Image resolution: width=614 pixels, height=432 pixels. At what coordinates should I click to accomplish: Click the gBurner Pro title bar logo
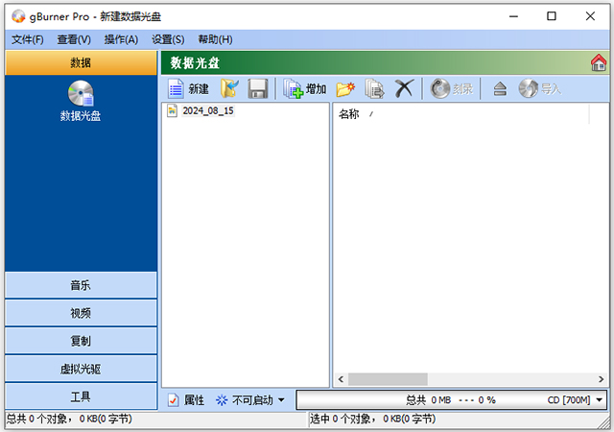tap(18, 16)
